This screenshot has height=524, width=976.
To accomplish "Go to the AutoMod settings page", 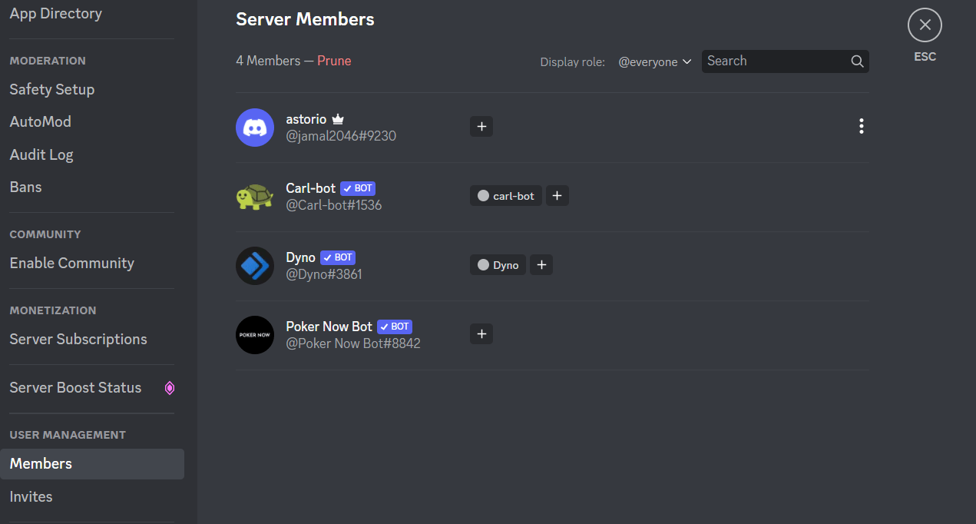I will pyautogui.click(x=41, y=122).
